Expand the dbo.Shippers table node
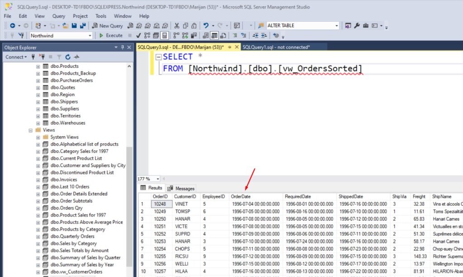 coord(38,102)
